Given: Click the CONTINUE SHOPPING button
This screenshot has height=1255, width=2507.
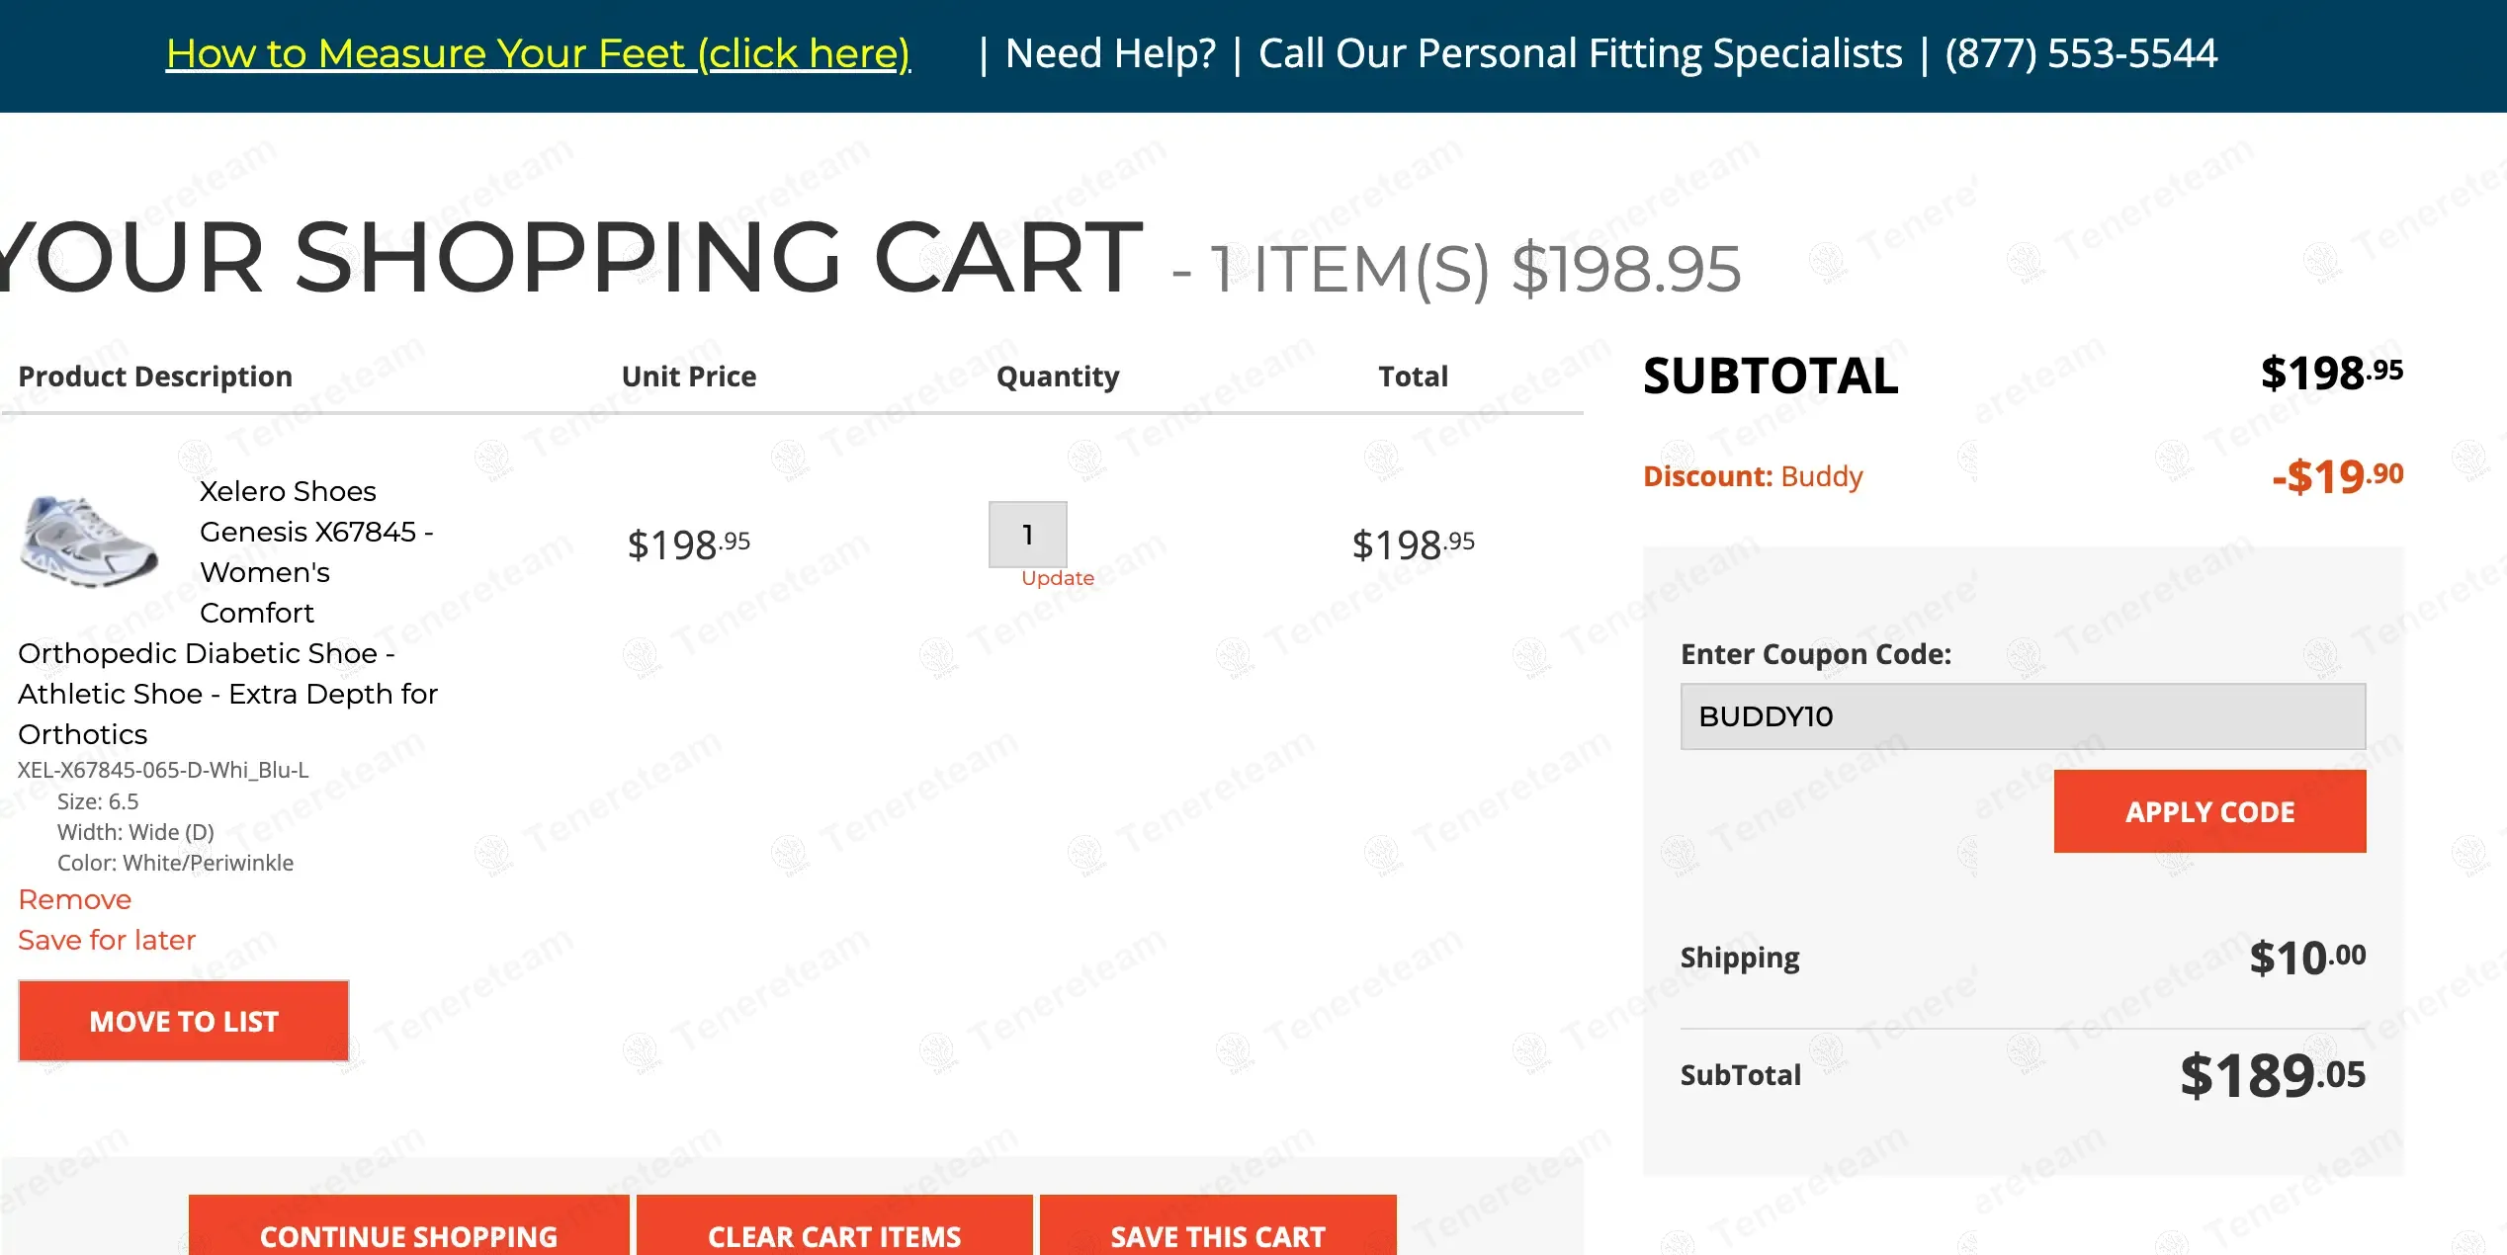Looking at the screenshot, I should (x=408, y=1233).
